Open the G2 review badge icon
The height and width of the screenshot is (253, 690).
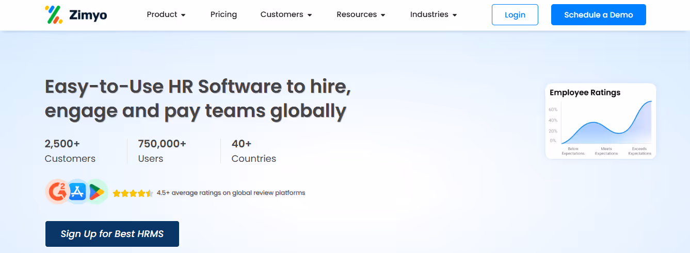click(58, 192)
